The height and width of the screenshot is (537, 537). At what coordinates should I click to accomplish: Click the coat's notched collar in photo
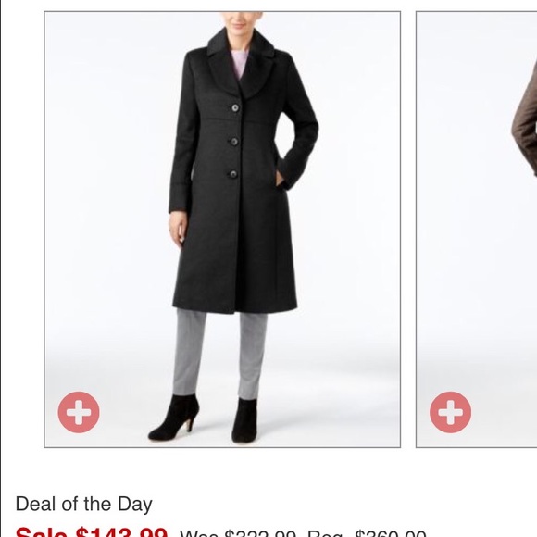tap(241, 63)
